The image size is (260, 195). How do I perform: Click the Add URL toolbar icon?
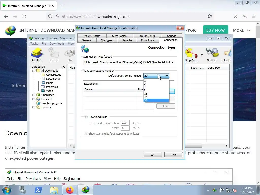click(37, 55)
